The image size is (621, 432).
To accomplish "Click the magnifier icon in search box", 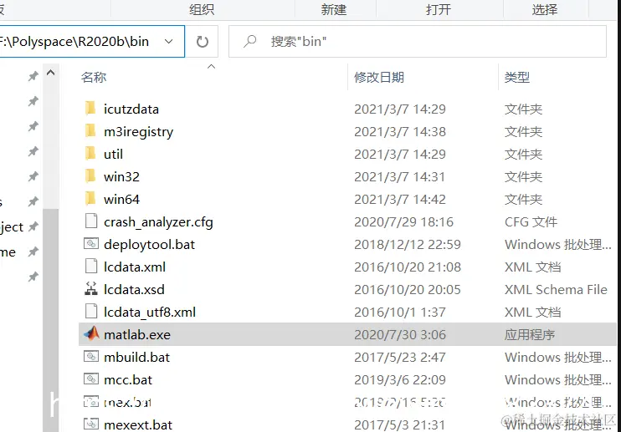I will click(250, 41).
